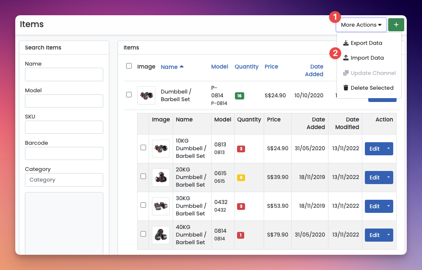Image resolution: width=422 pixels, height=270 pixels.
Task: Click the Export Data download icon
Action: [x=346, y=43]
